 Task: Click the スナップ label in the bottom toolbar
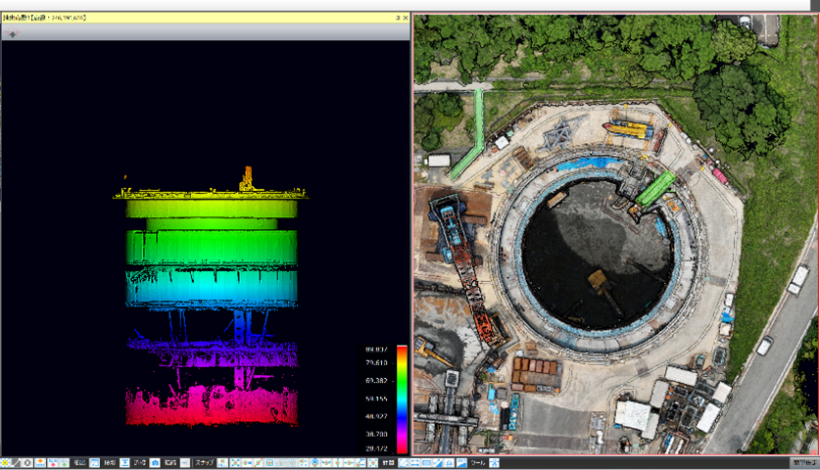coord(204,462)
